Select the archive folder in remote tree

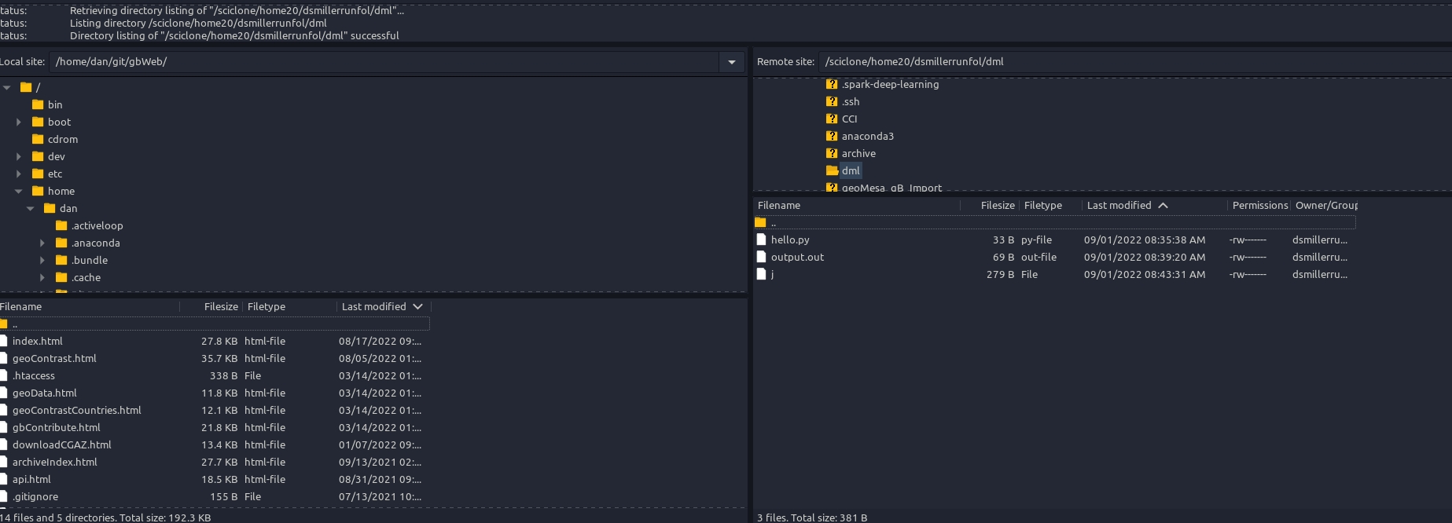click(x=858, y=153)
